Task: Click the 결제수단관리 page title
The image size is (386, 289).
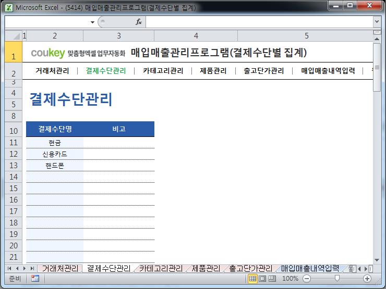Action: click(71, 99)
